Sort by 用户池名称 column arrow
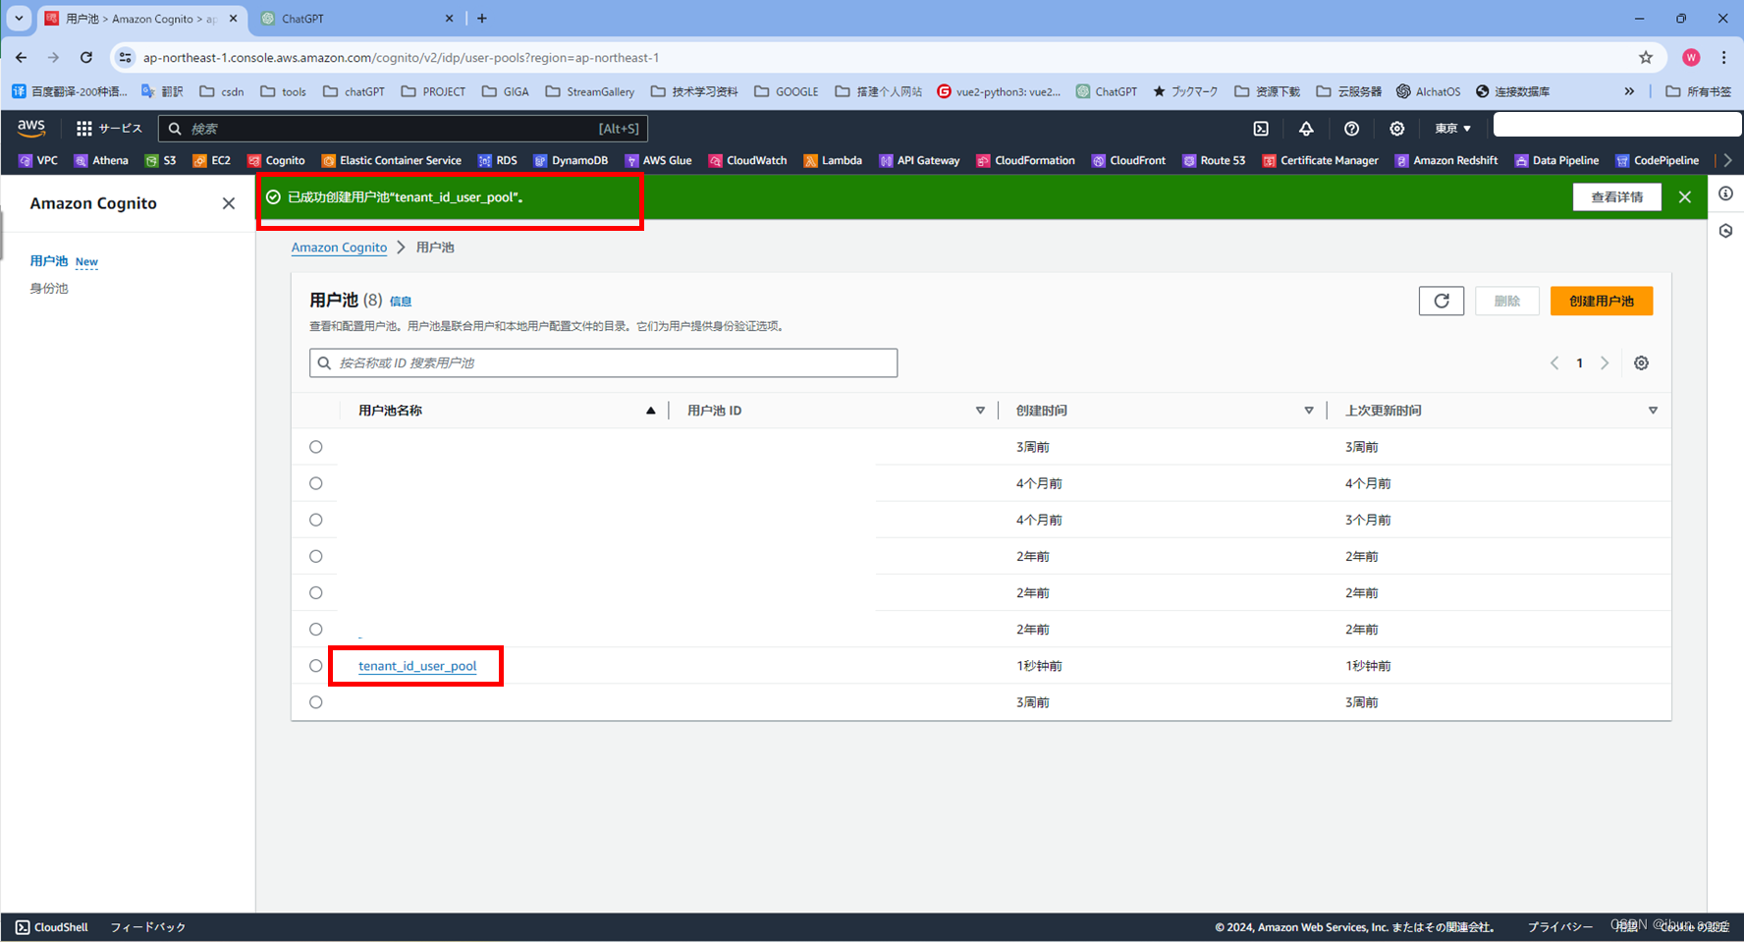Viewport: 1744px width, 942px height. [x=650, y=411]
